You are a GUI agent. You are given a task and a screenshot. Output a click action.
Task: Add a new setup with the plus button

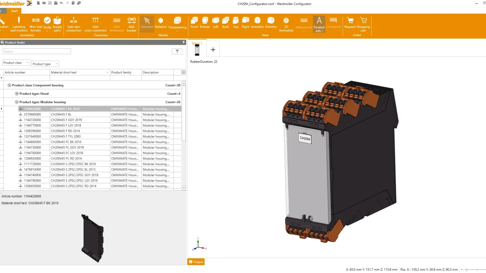point(213,50)
